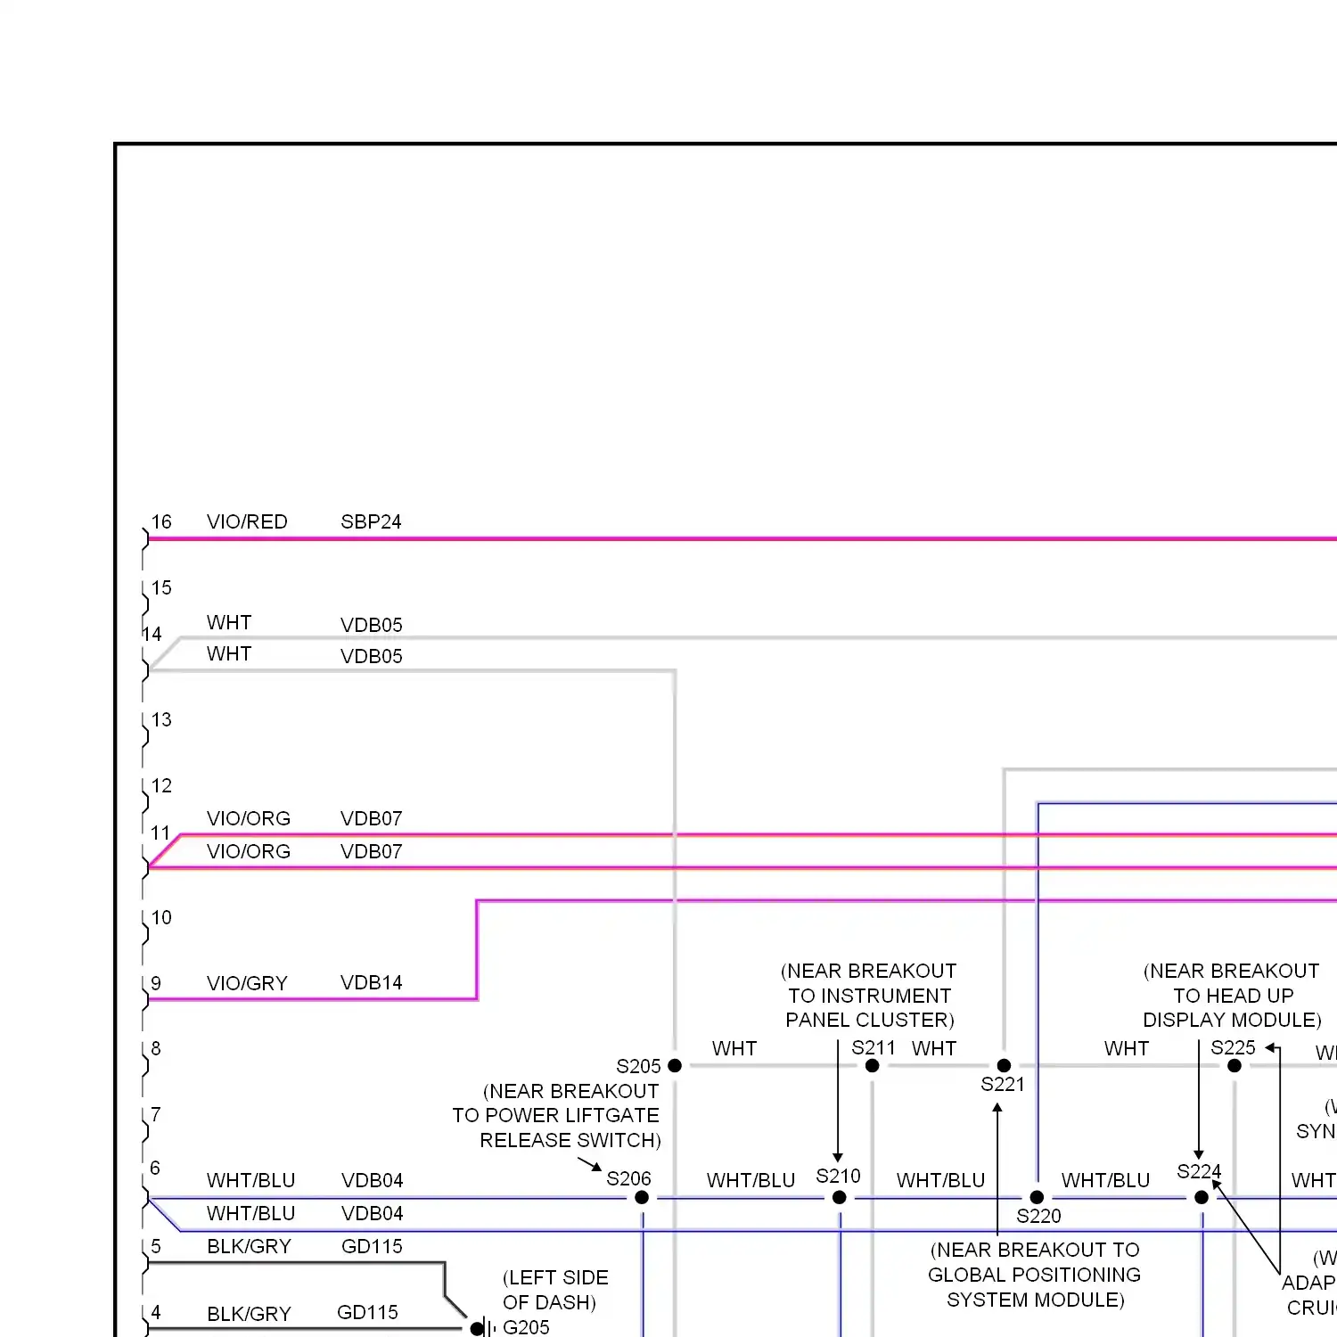Click WHT/BLU label between S206 and S210

tap(751, 1180)
